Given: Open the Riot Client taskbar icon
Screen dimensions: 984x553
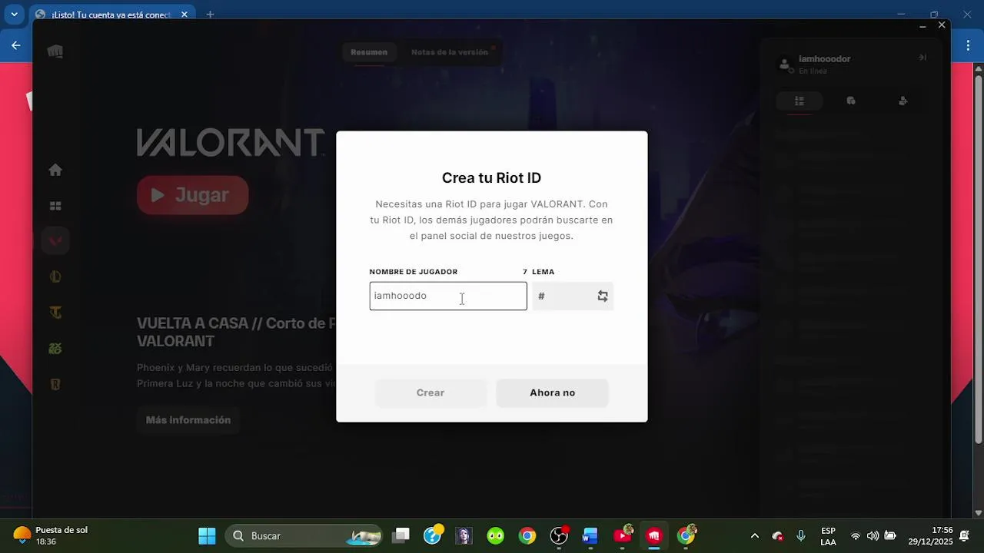Looking at the screenshot, I should [654, 535].
